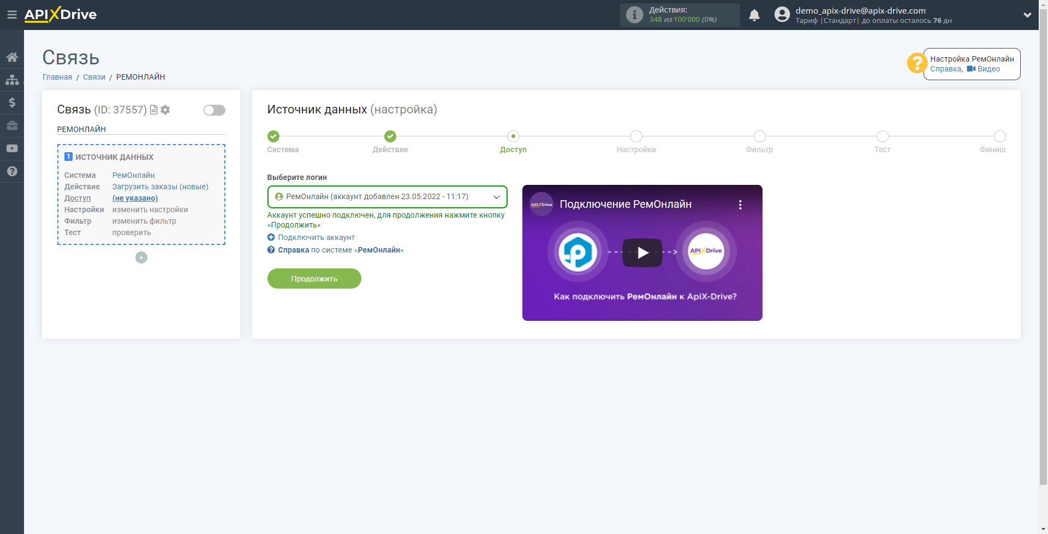1048x534 pixels.
Task: Open the YouTube video sidebar icon
Action: pyautogui.click(x=12, y=148)
